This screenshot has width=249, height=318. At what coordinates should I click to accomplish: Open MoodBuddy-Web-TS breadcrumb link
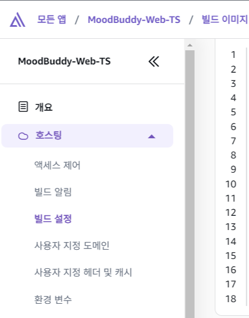(x=134, y=20)
